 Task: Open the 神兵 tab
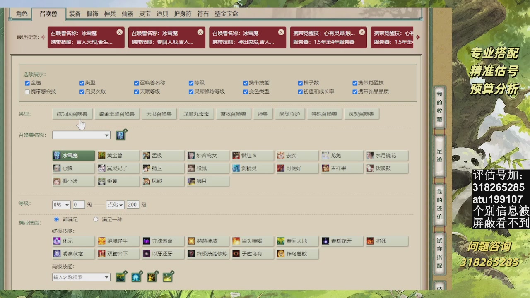coord(110,14)
